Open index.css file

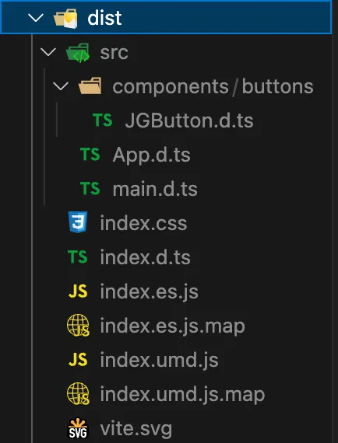tap(143, 223)
